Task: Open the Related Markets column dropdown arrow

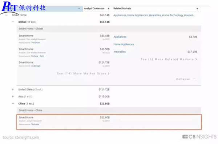Action: [x=197, y=9]
